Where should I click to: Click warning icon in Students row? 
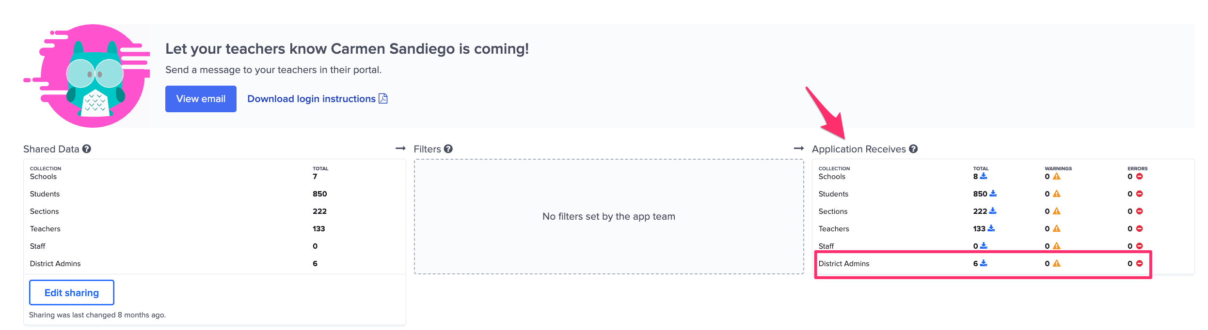tap(1057, 194)
